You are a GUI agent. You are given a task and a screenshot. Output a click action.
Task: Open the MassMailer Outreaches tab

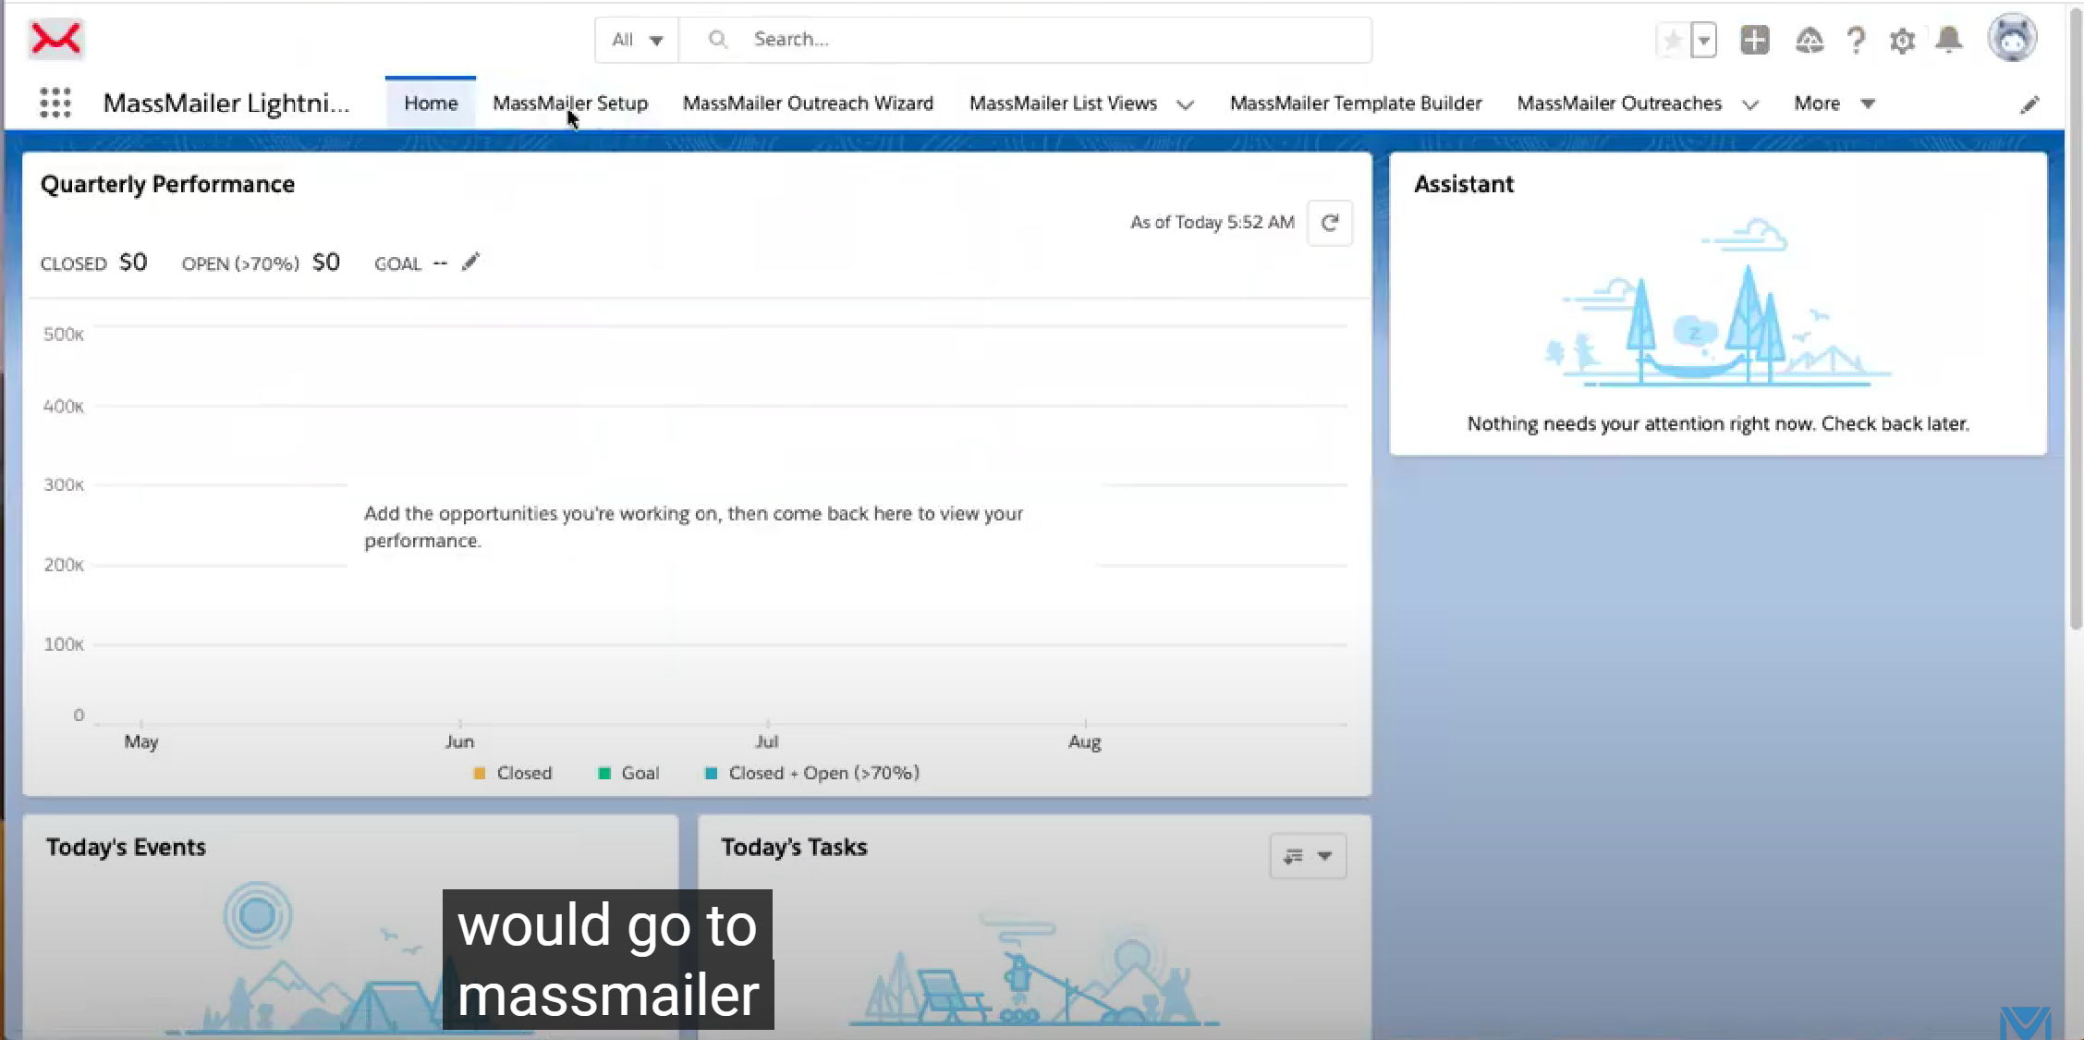point(1619,103)
